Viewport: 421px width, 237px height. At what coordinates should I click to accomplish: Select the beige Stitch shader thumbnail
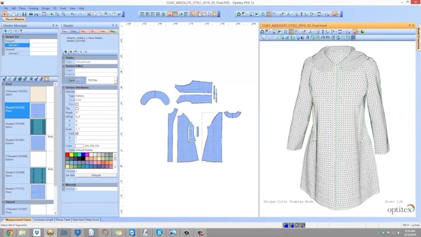[x=38, y=94]
